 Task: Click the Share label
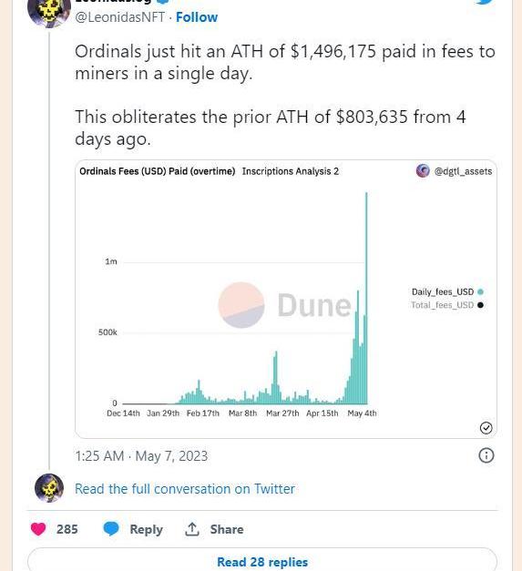pos(227,529)
